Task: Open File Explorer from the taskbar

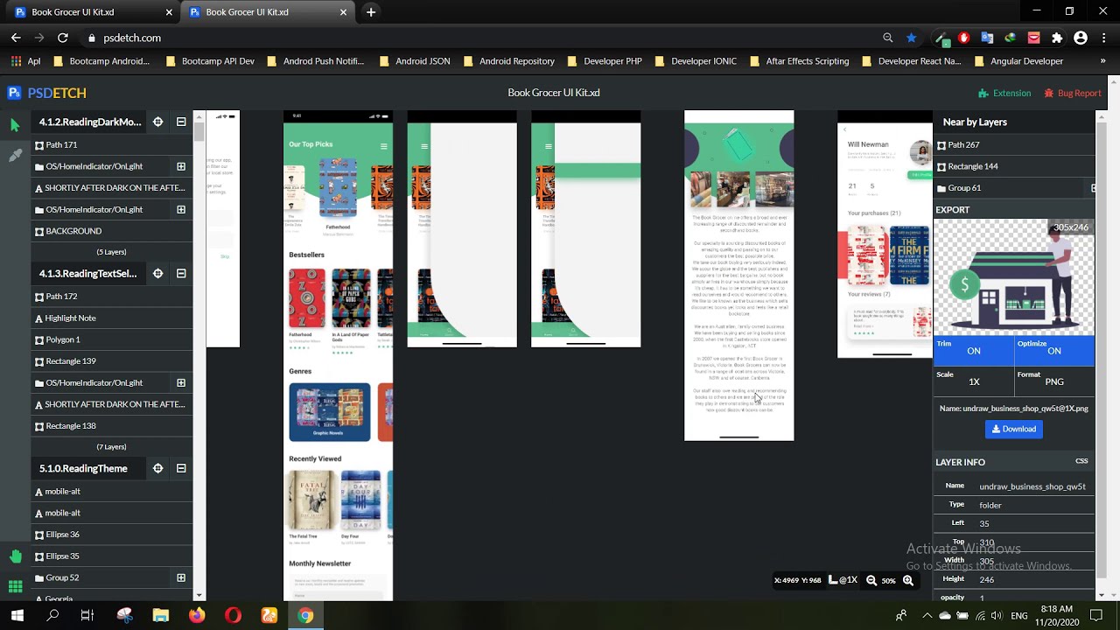Action: (x=160, y=616)
